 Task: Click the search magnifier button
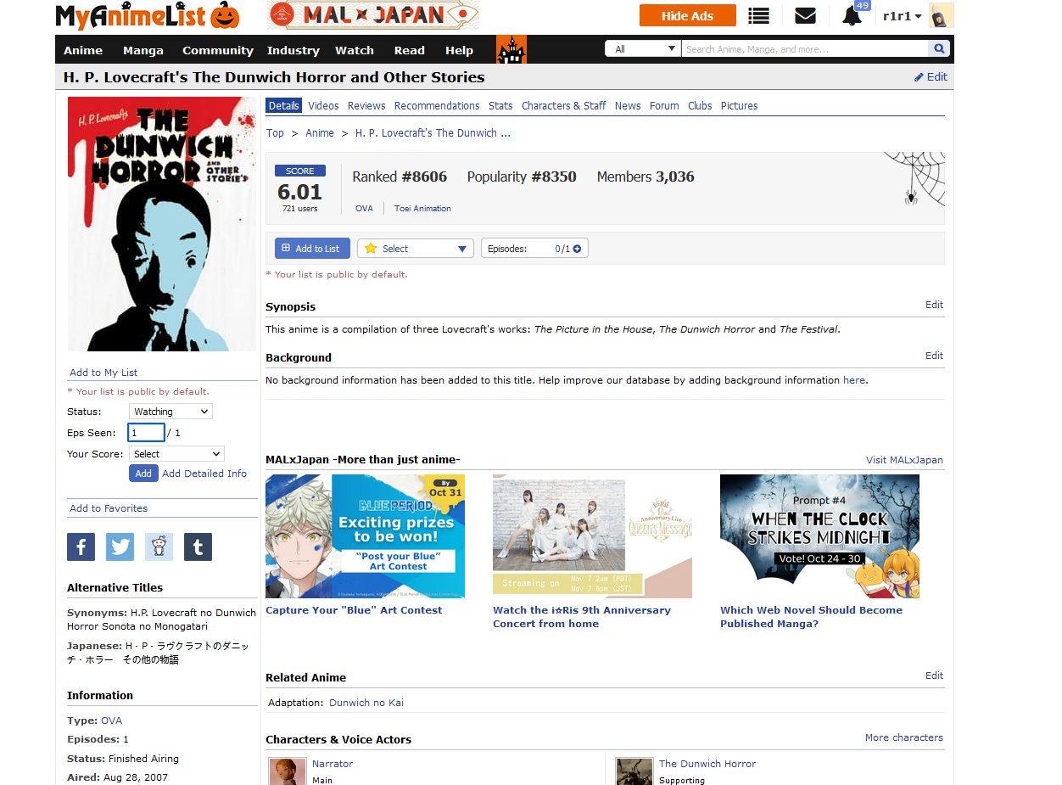coord(939,49)
